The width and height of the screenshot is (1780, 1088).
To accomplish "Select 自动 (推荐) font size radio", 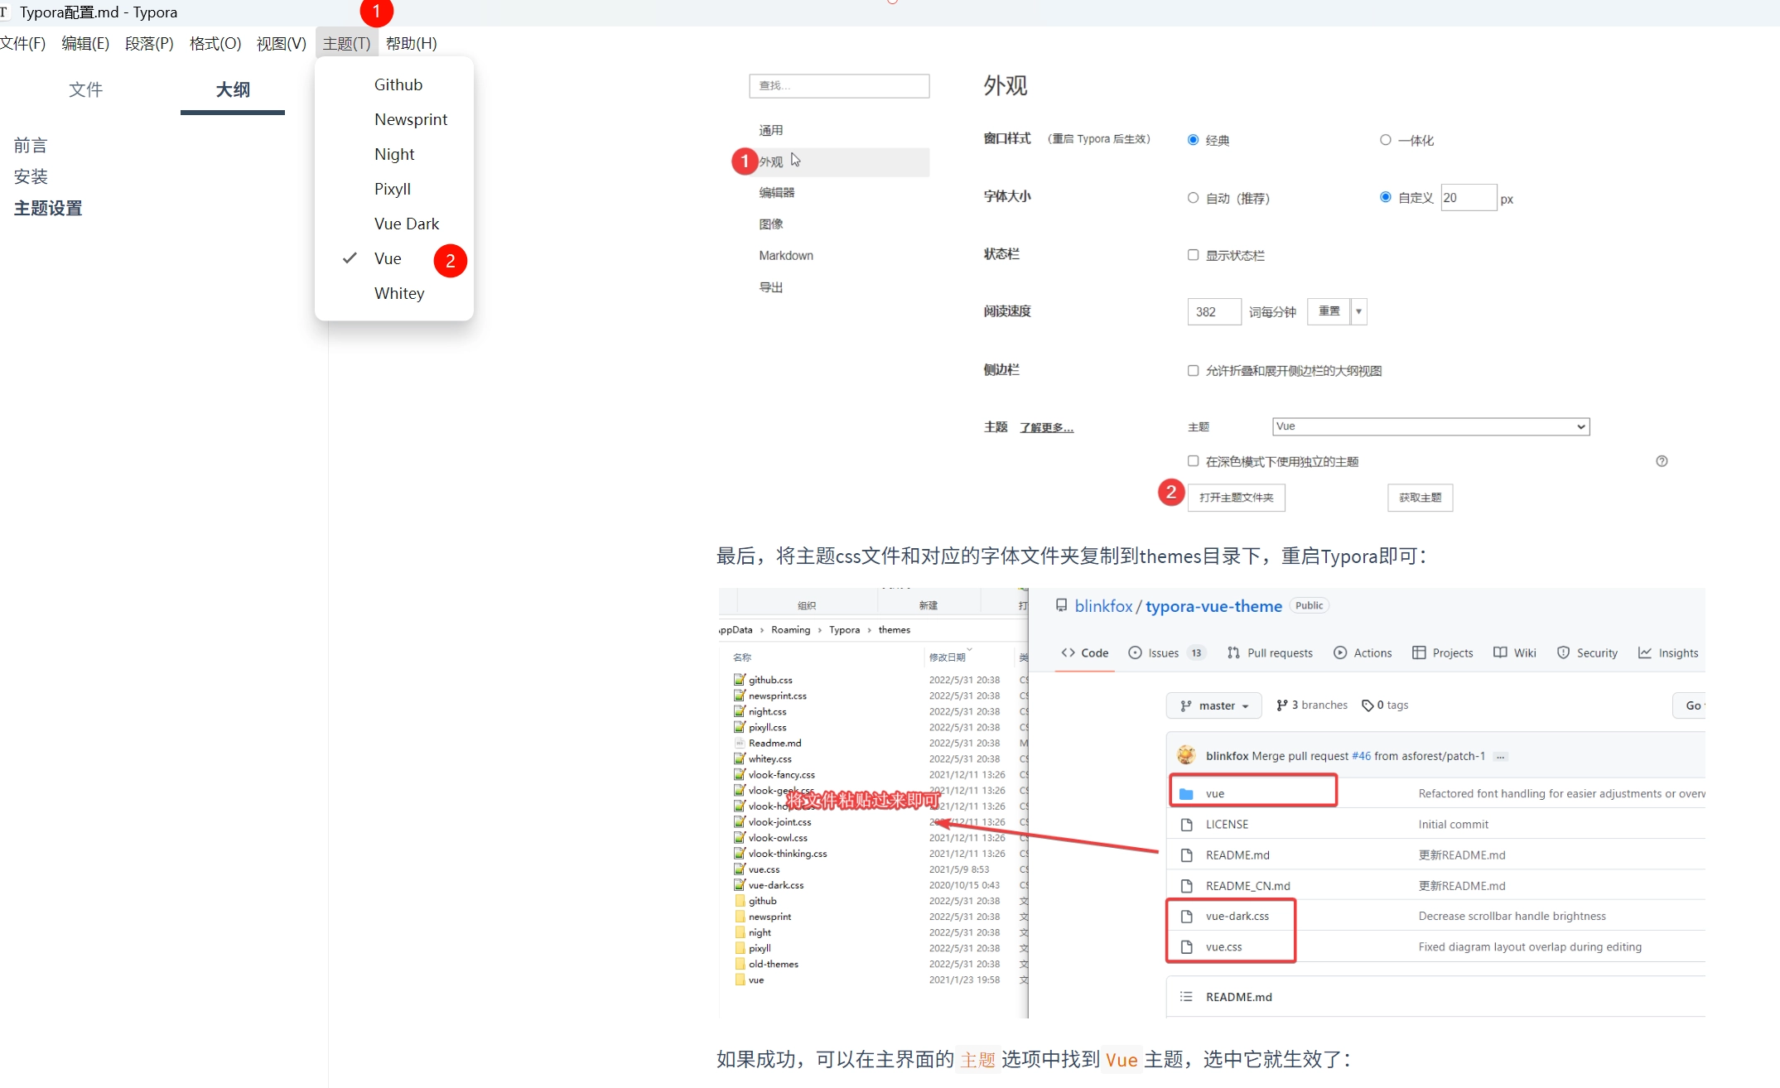I will point(1193,198).
